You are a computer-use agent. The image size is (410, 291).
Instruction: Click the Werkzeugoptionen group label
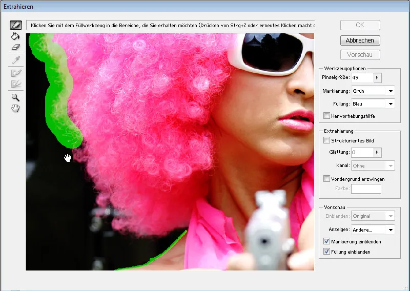[345, 69]
